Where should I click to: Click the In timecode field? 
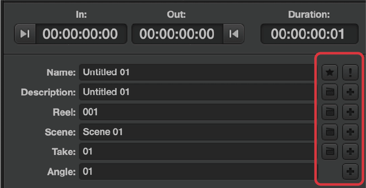[x=81, y=34]
